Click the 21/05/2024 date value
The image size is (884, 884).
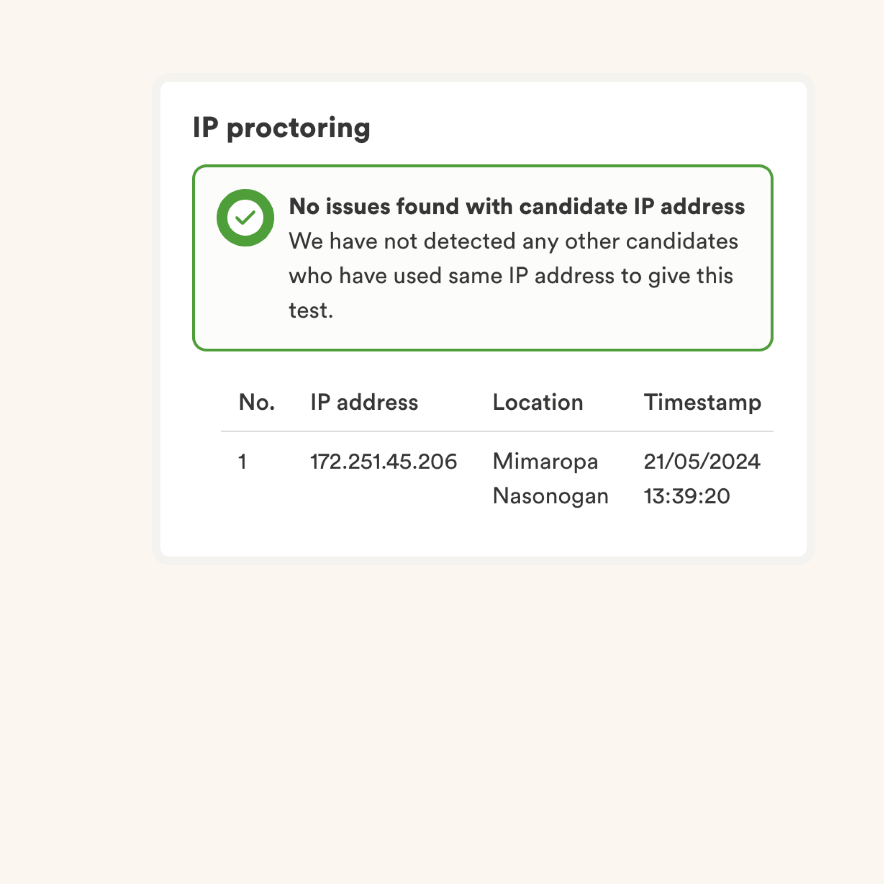click(701, 461)
